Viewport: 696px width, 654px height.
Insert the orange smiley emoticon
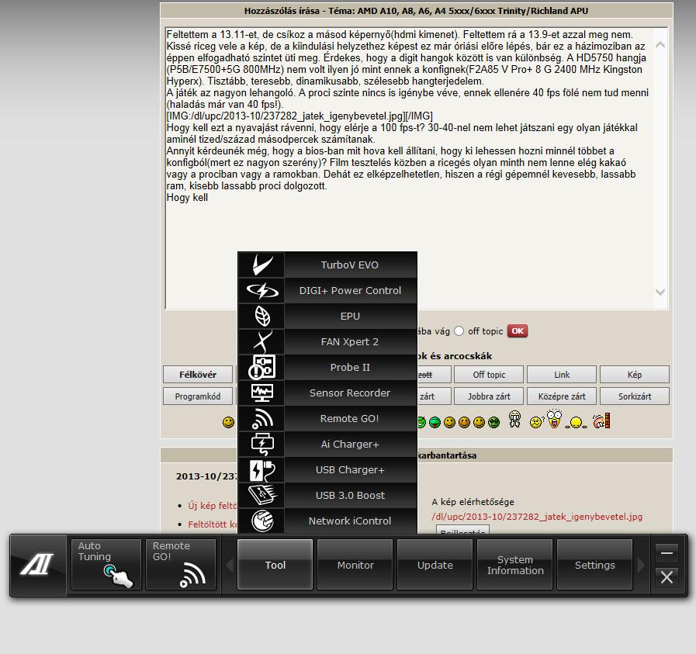(x=464, y=422)
